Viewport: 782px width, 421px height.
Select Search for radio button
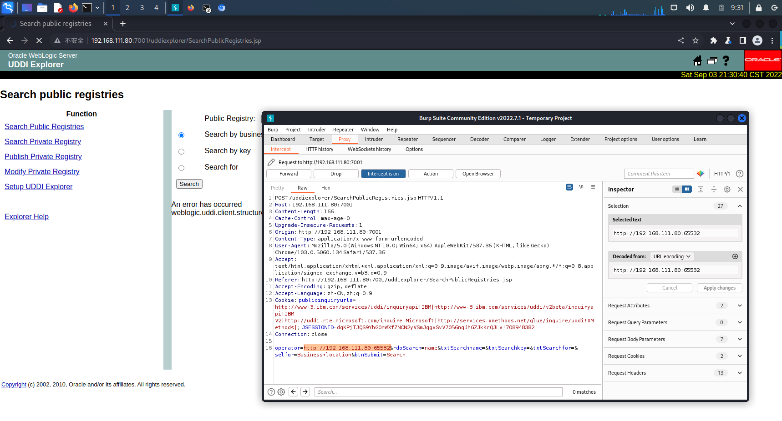point(181,168)
